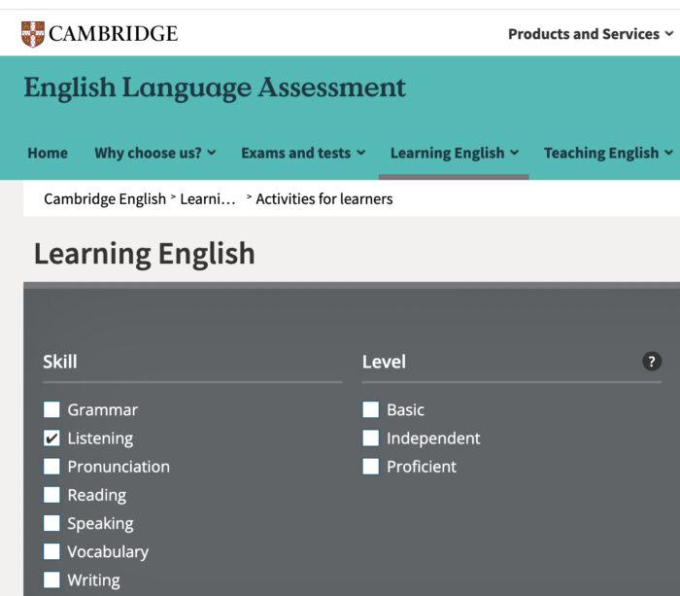Expand the Products and Services dropdown
Viewport: 680px width, 596px height.
pyautogui.click(x=591, y=34)
